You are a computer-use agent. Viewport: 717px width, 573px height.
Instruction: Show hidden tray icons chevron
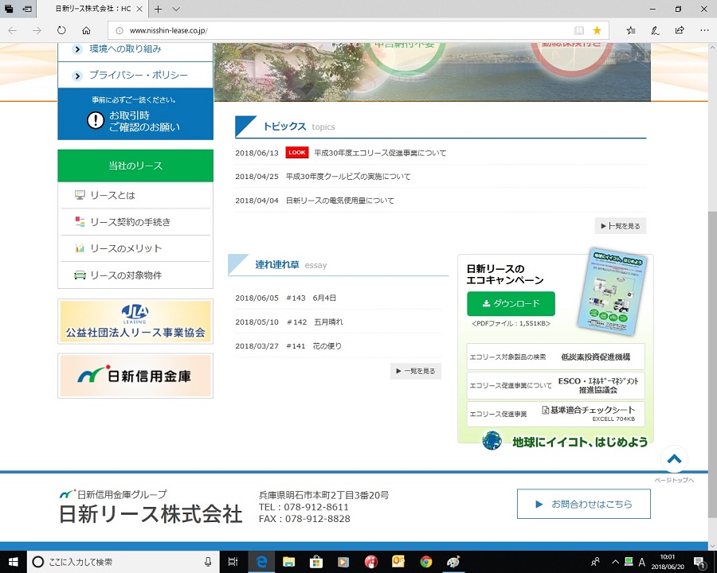[x=616, y=562]
